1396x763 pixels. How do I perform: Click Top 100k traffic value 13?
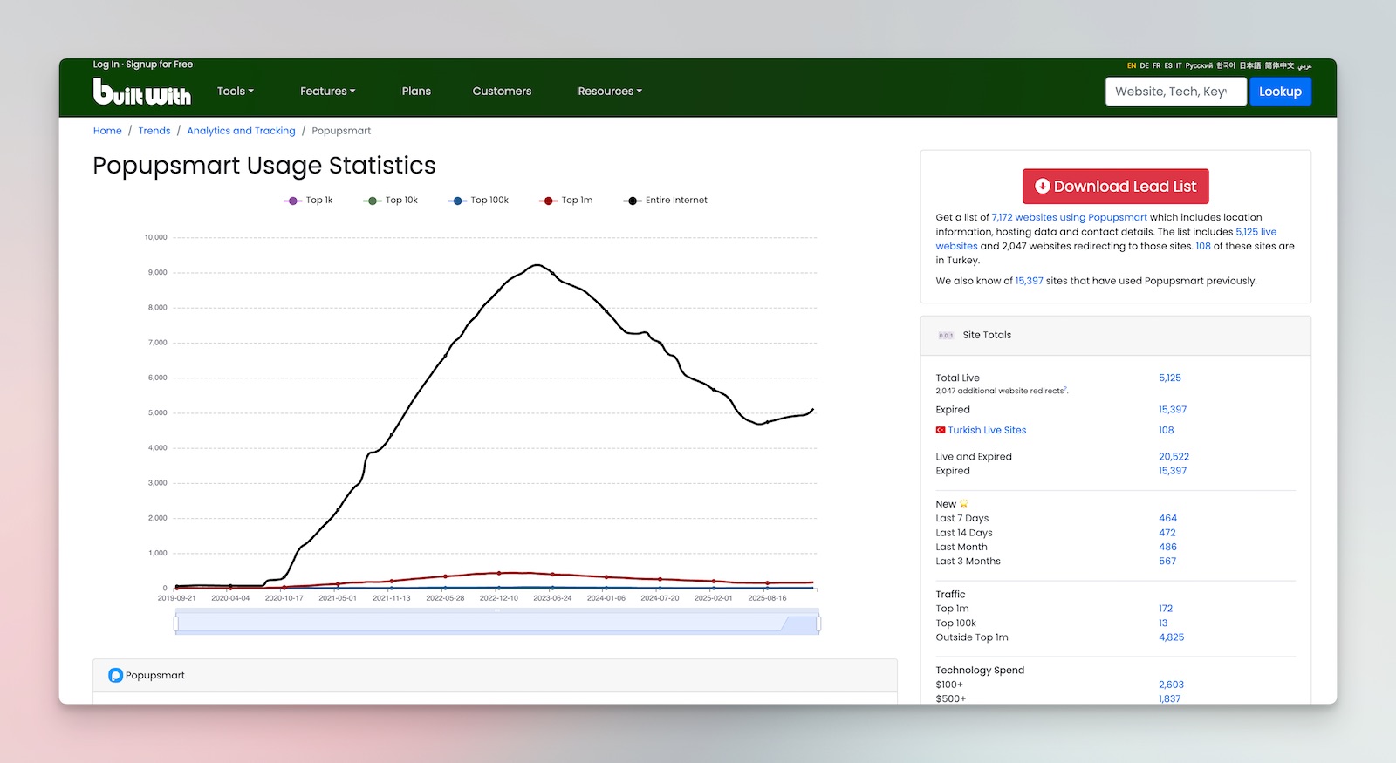coord(1162,623)
